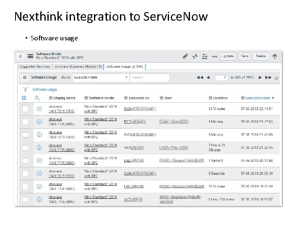Click the personalize form sliders icon
The width and height of the screenshot is (302, 227).
(x=205, y=56)
